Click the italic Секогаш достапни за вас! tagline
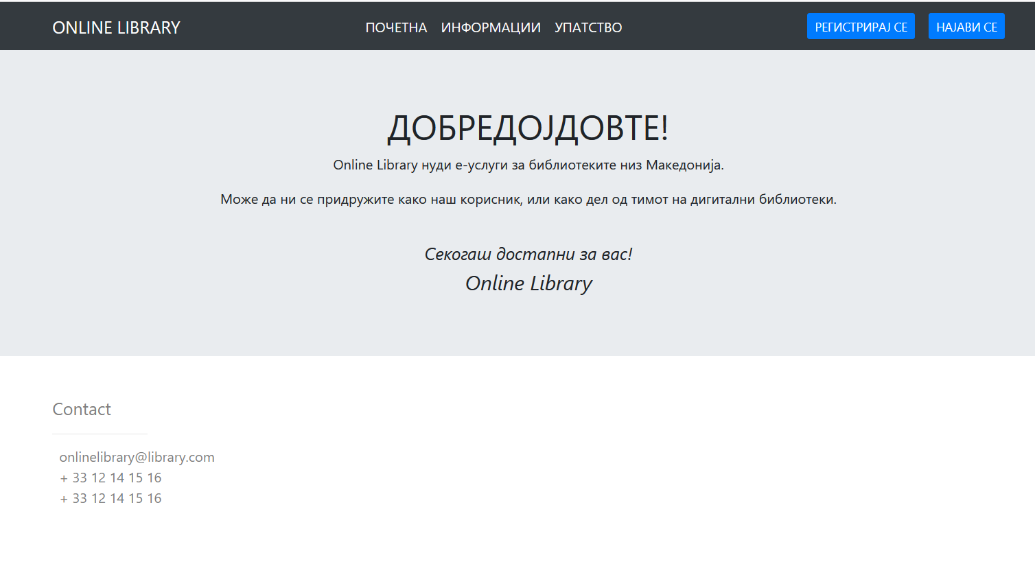1035x575 pixels. [x=528, y=255]
